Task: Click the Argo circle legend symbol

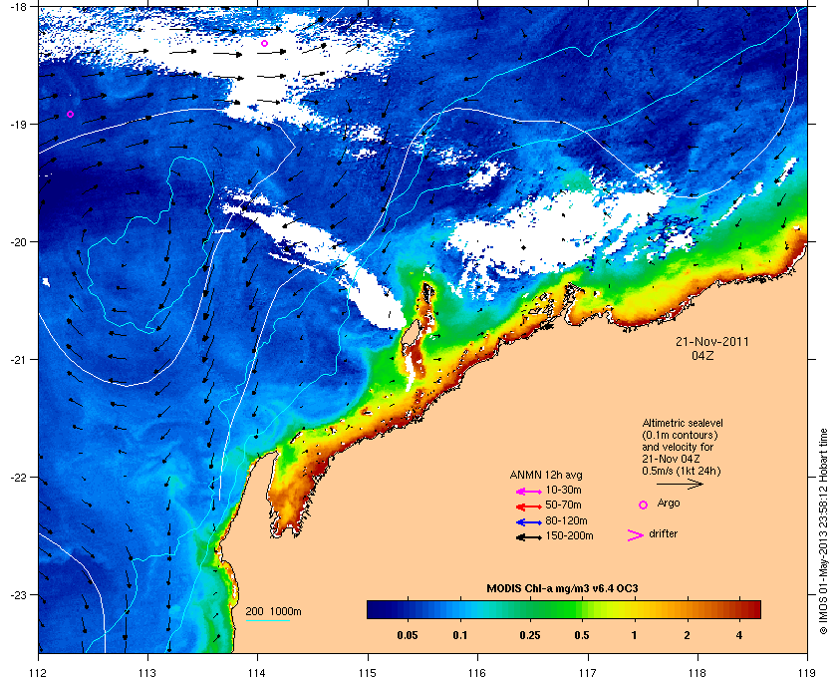Action: click(644, 505)
